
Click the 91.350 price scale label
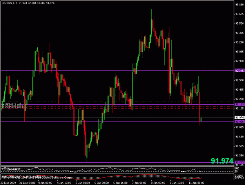coord(240,156)
